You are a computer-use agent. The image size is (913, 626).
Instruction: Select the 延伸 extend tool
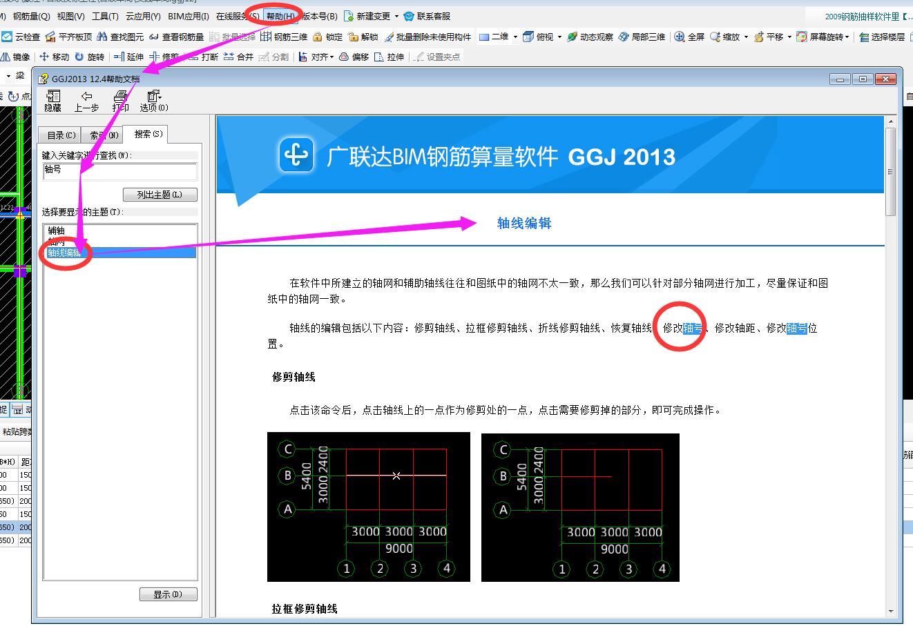point(128,57)
